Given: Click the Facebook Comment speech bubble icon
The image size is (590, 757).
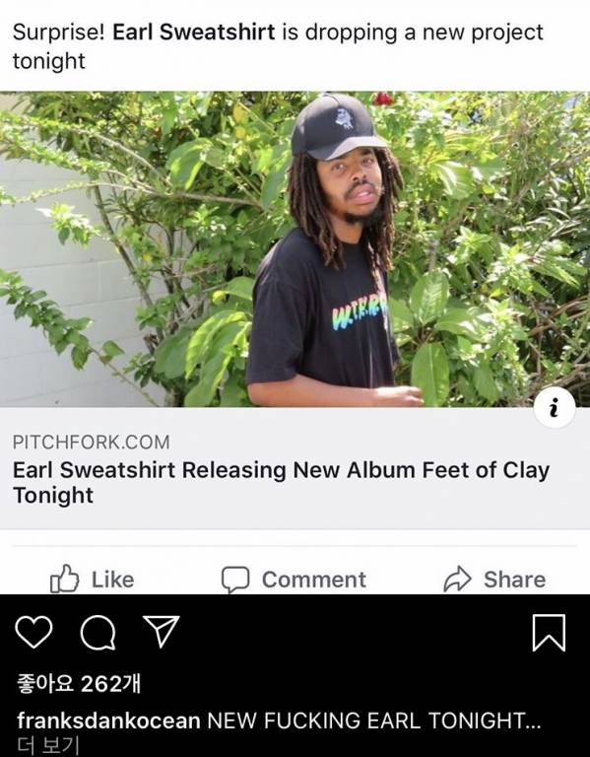Looking at the screenshot, I should (x=235, y=580).
